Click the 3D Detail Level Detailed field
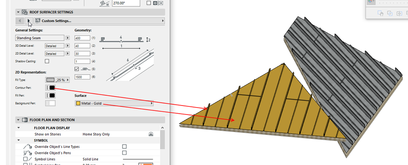This screenshot has width=408, height=165. 54,46
